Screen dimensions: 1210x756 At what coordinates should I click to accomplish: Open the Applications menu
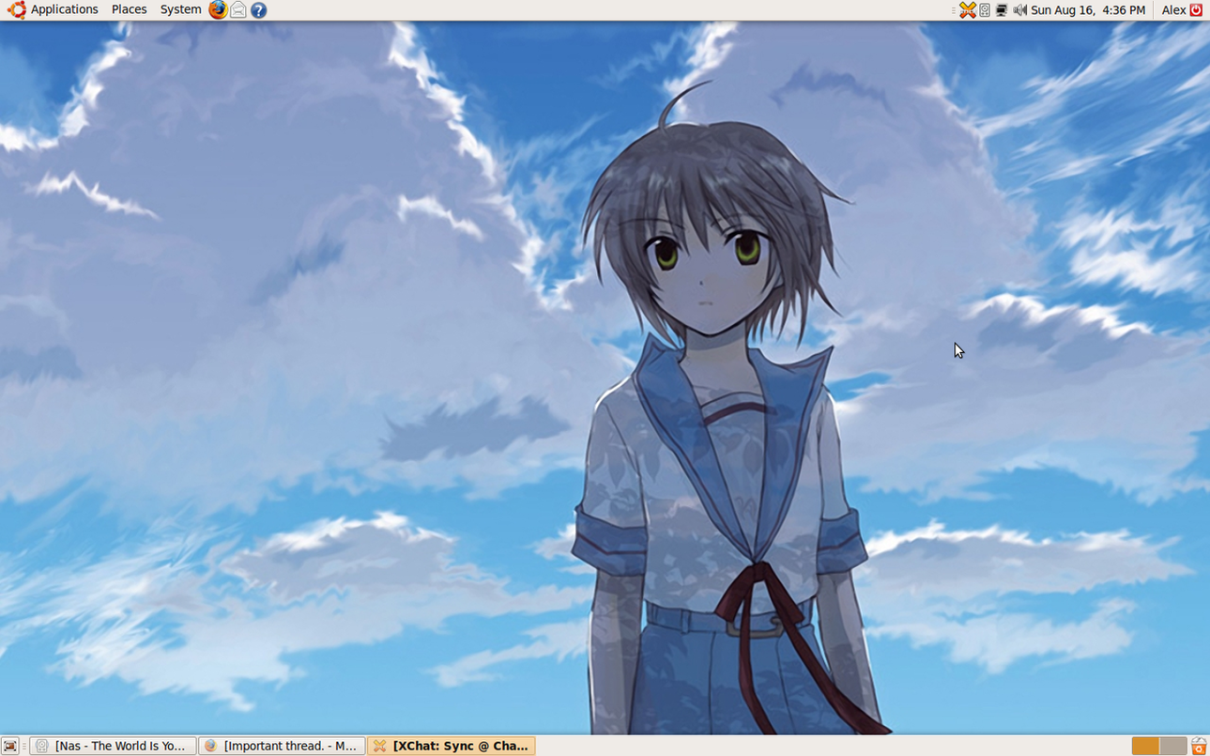(x=54, y=9)
